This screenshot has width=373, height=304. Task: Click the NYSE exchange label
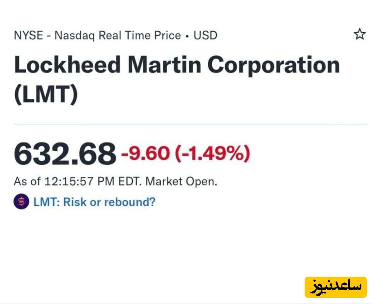(x=28, y=35)
